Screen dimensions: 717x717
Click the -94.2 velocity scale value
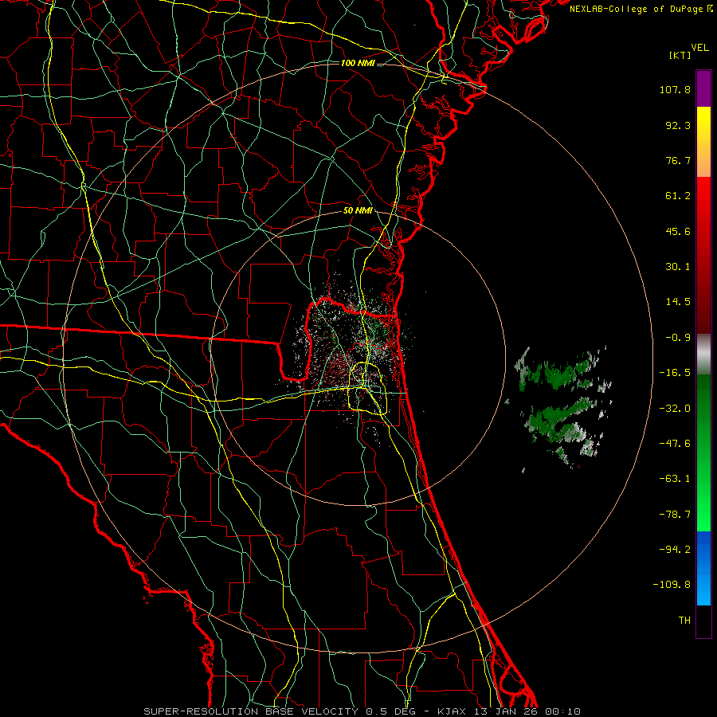coord(675,549)
